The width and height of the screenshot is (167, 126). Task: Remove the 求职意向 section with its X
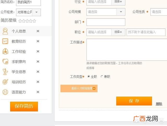pos(38,62)
